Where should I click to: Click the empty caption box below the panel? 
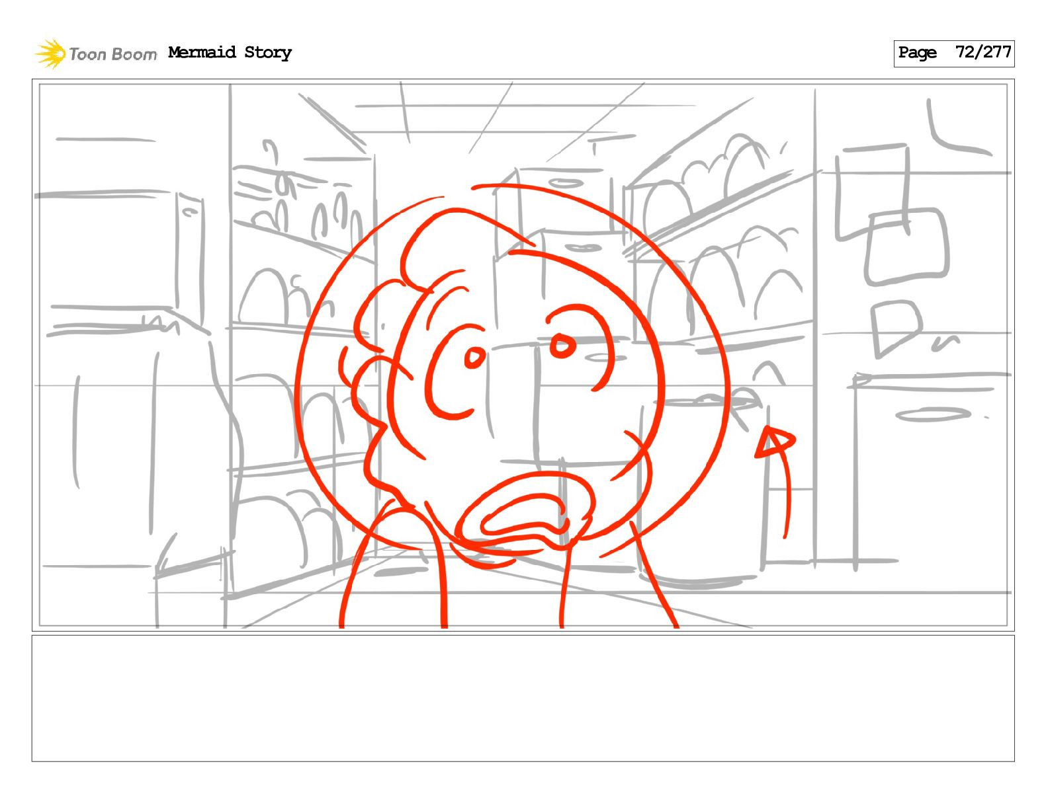click(x=523, y=698)
